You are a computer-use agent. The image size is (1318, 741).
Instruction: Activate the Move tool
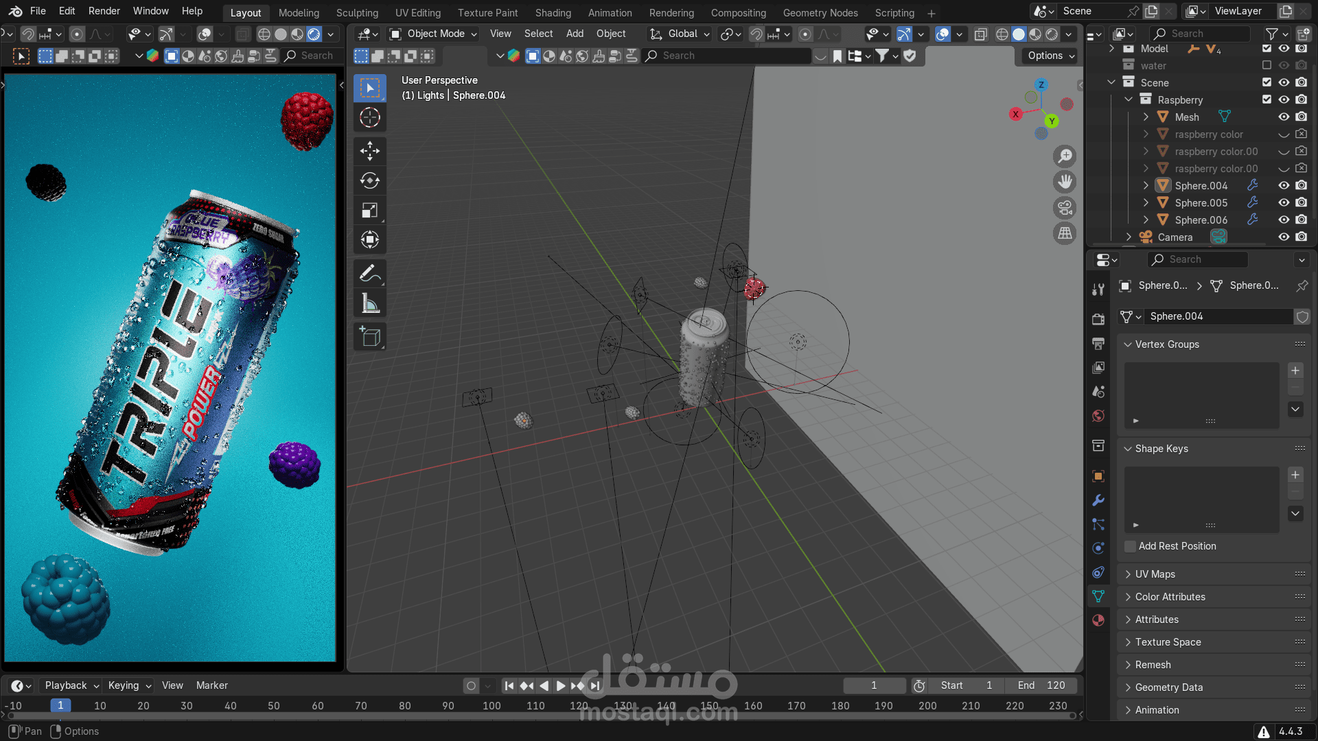pyautogui.click(x=370, y=151)
